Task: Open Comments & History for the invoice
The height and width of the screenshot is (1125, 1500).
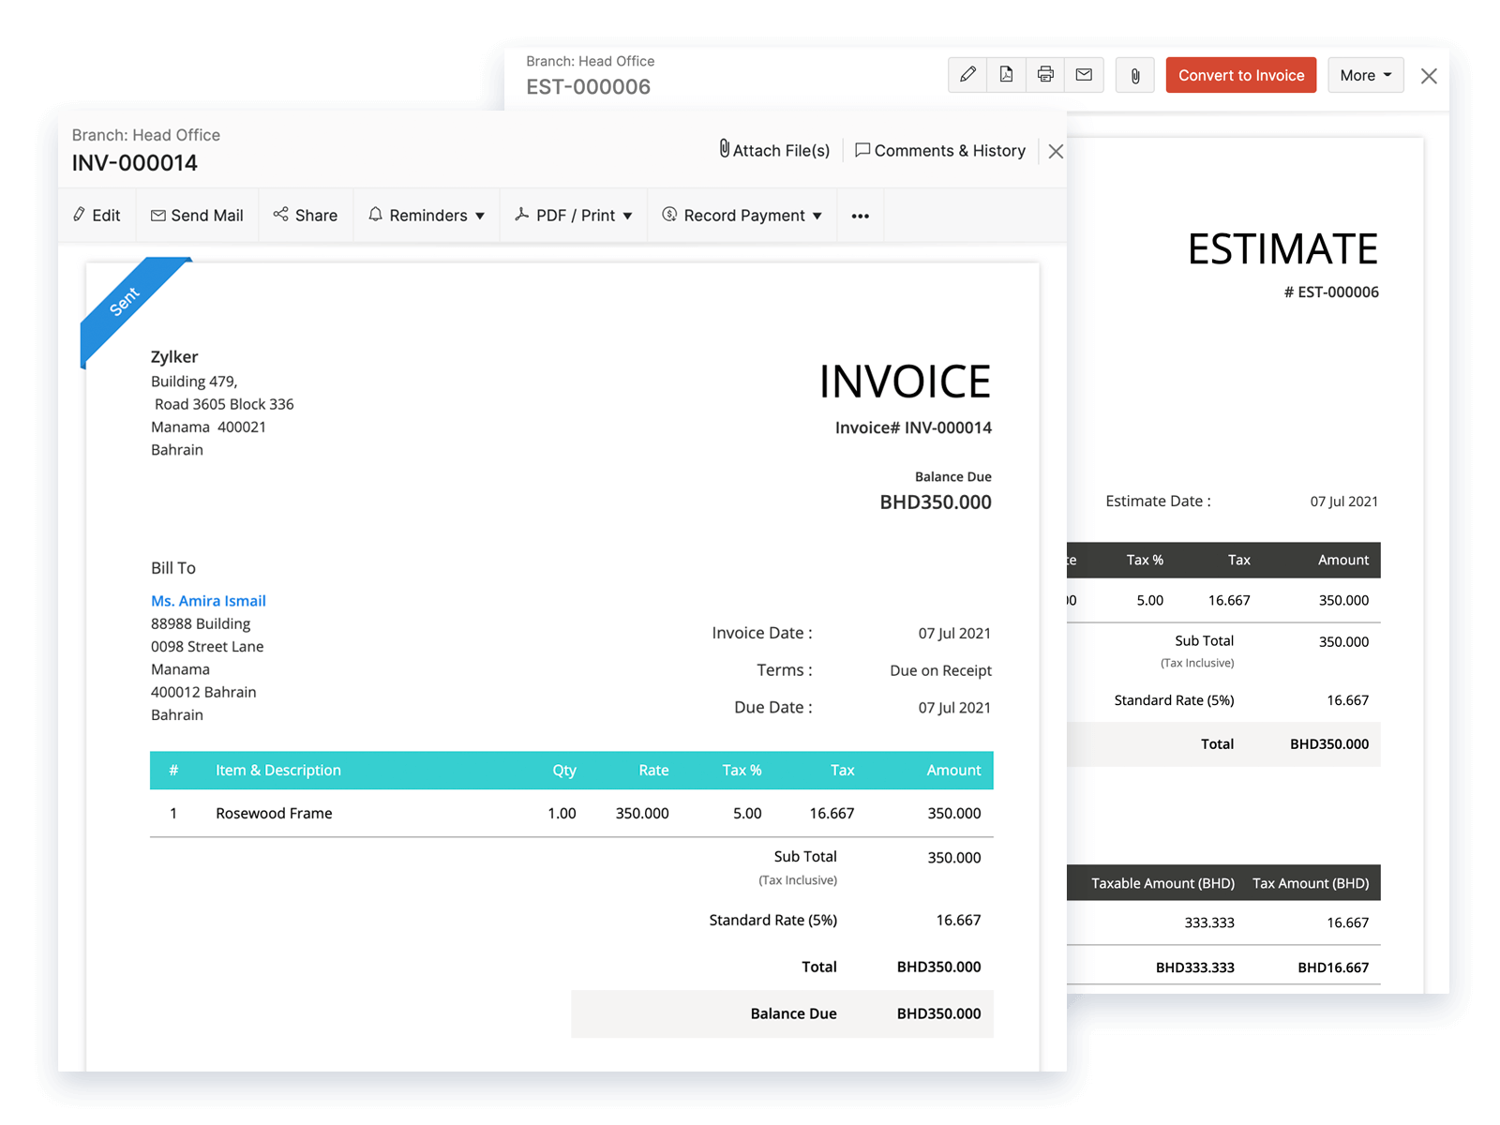Action: click(940, 150)
